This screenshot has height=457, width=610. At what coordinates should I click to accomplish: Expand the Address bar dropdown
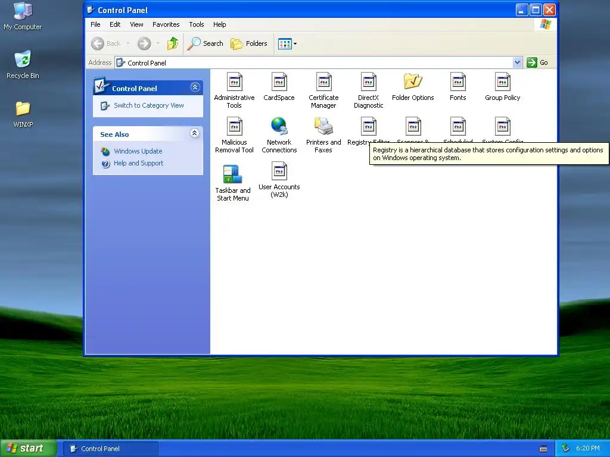tap(517, 62)
